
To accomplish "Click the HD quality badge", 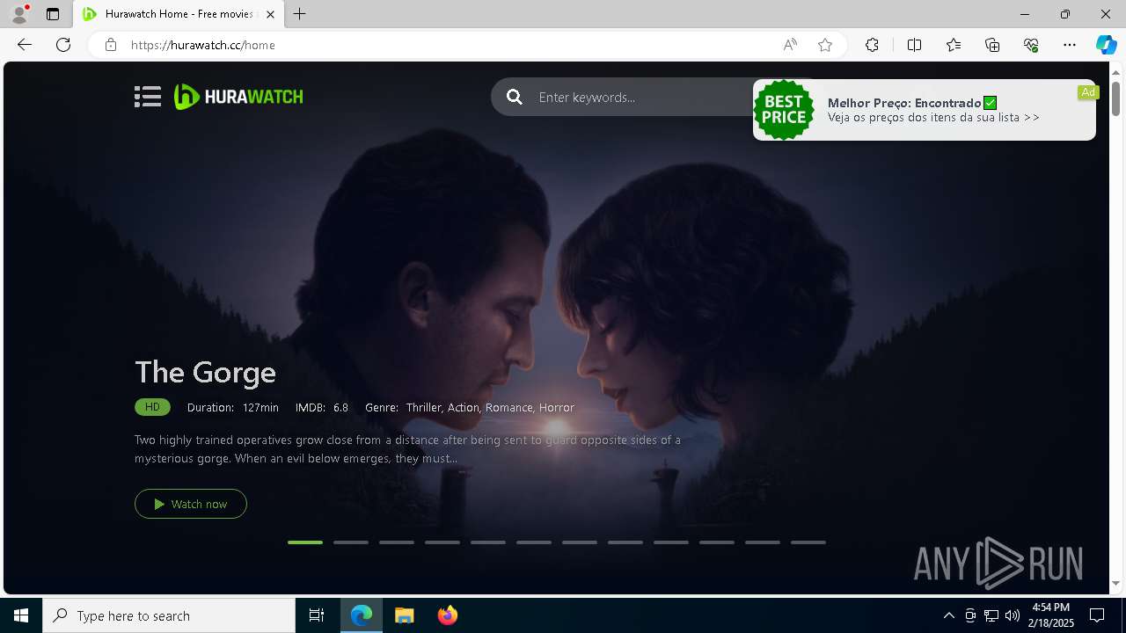I will 152,407.
